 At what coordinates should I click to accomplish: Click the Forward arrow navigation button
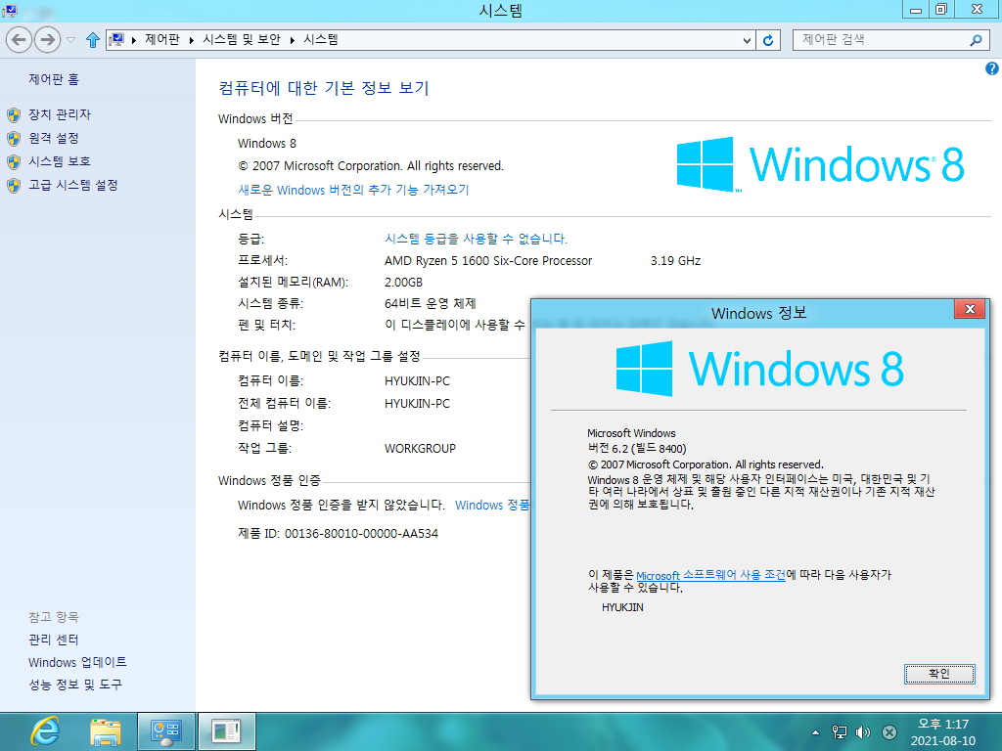point(47,40)
